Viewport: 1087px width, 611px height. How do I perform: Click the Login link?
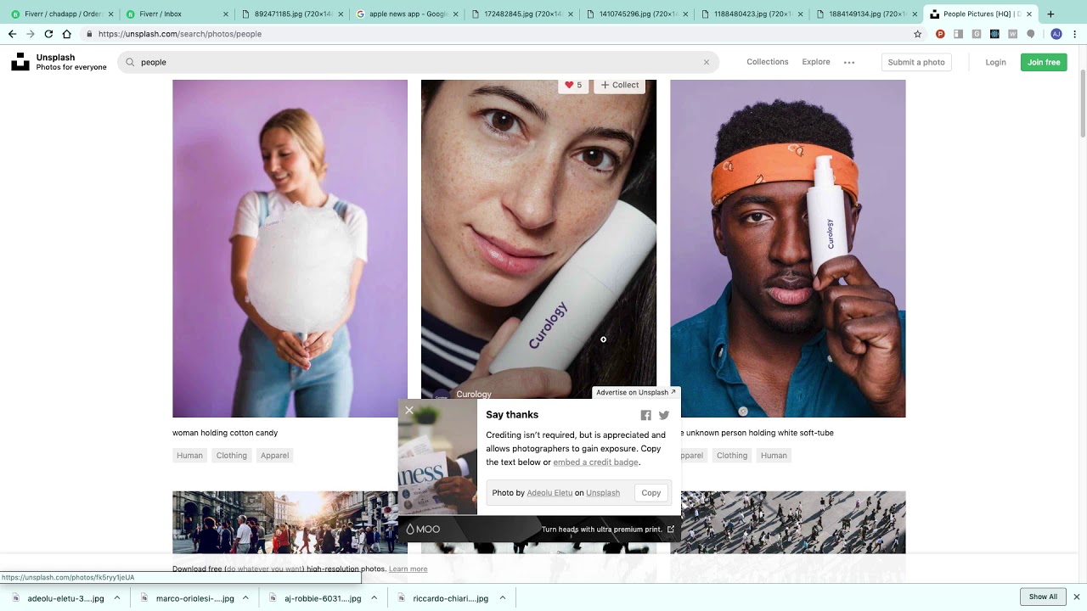point(995,62)
